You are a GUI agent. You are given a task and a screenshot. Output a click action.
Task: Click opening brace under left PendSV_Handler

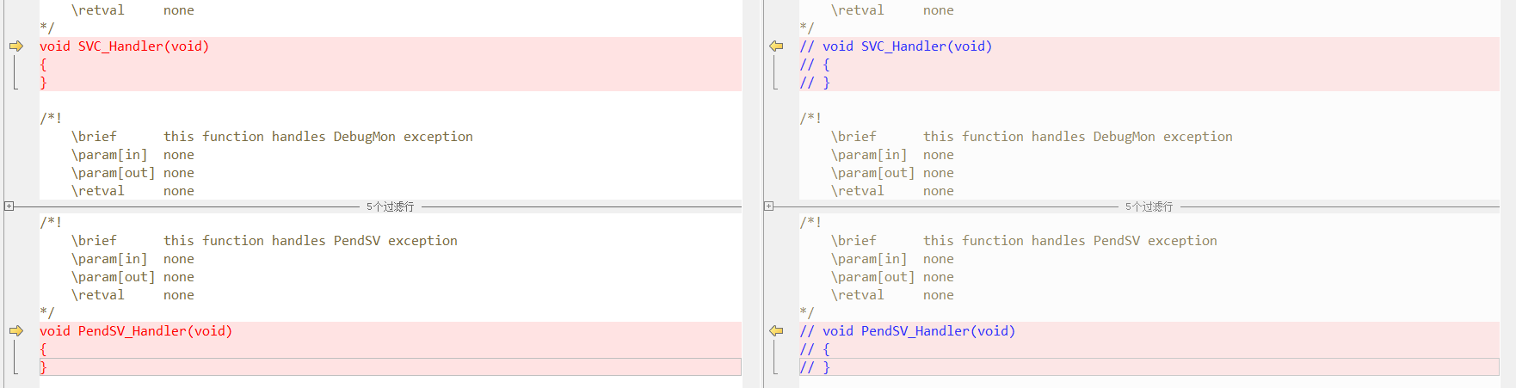pyautogui.click(x=43, y=349)
